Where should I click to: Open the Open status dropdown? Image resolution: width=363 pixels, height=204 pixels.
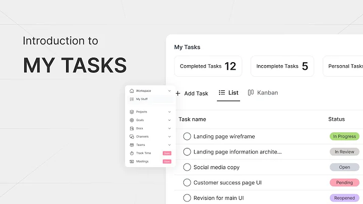[x=344, y=167]
